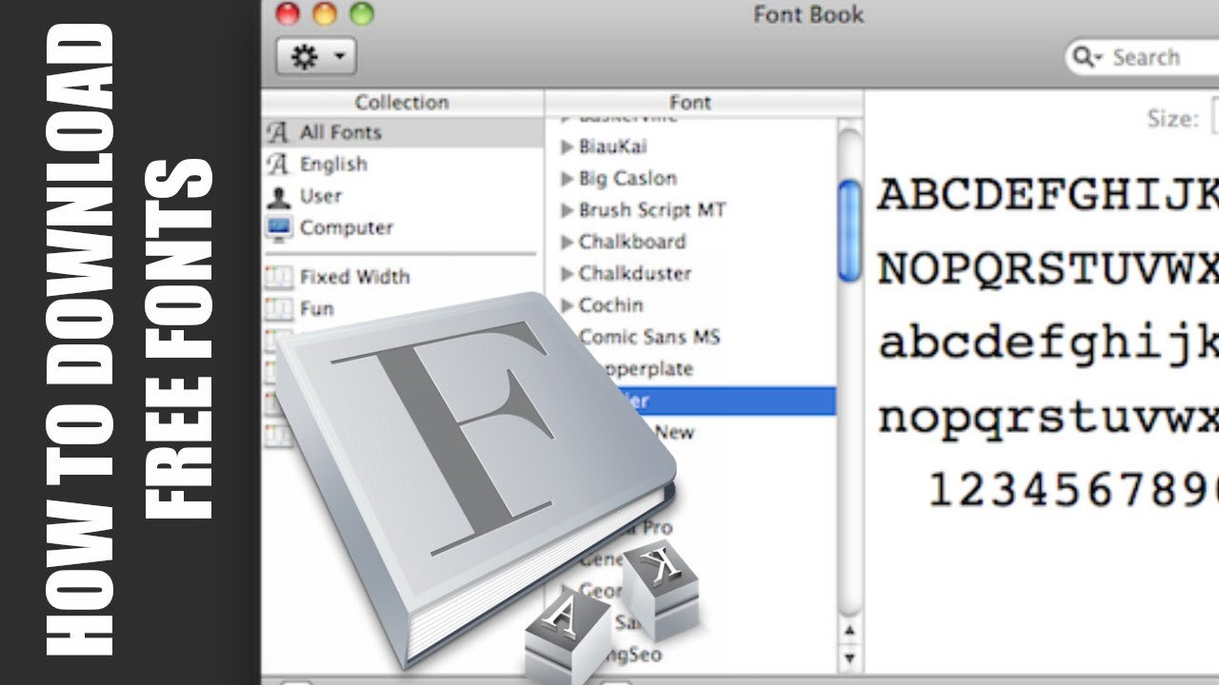
Task: Select the English collection
Action: pyautogui.click(x=402, y=164)
